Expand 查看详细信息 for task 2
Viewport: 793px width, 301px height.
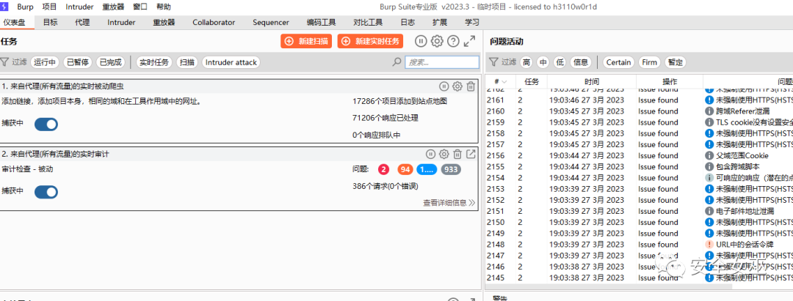point(449,203)
